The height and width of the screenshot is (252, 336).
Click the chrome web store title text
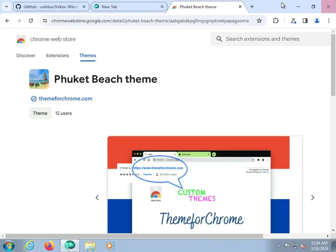coord(53,39)
